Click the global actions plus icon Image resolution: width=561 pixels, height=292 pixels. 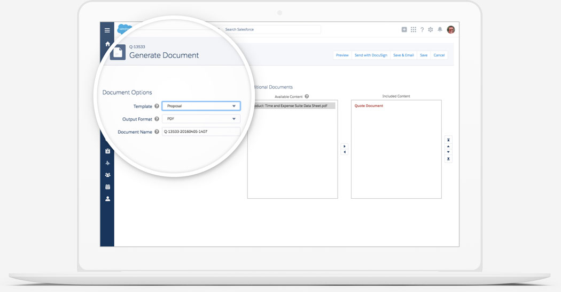click(x=404, y=30)
